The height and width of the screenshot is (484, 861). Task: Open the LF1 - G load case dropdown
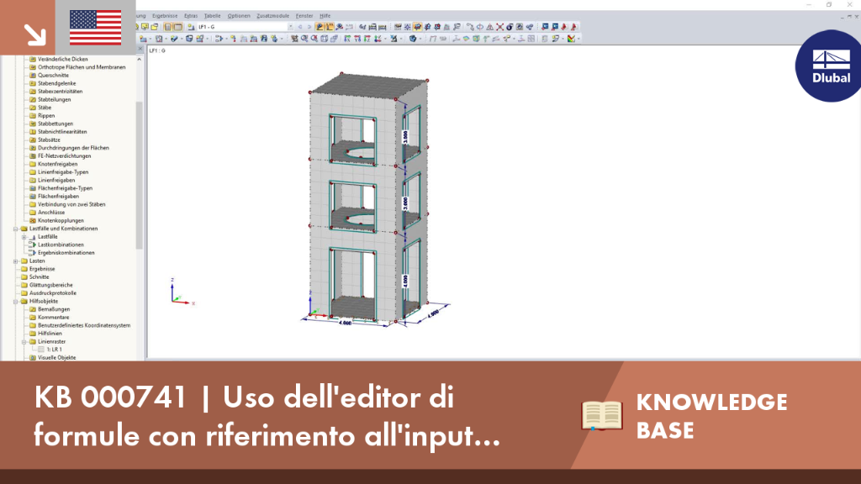pyautogui.click(x=245, y=27)
